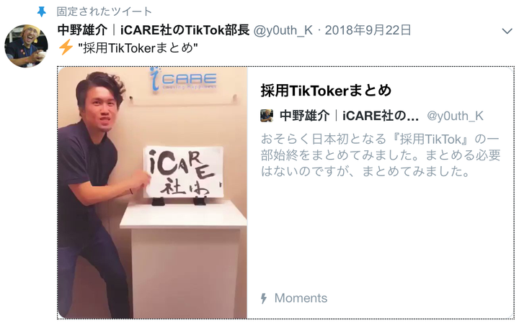Click the Moment description starting おそらく日本初となる
Viewport: 519px width, 325px height.
click(381, 155)
